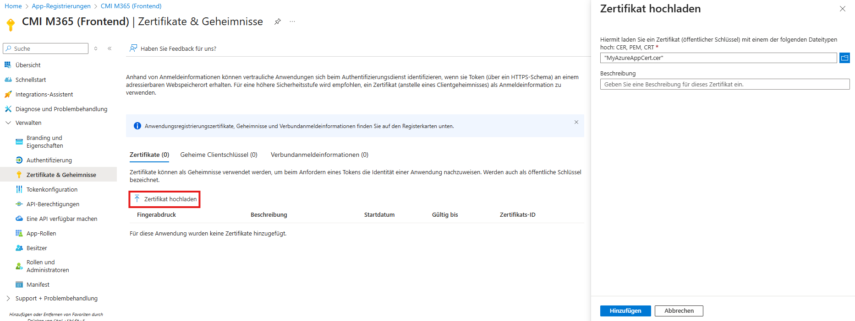The height and width of the screenshot is (321, 855).
Task: Collapse the Verwalten section
Action: [x=8, y=123]
